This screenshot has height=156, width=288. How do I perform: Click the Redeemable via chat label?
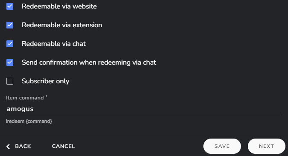pos(54,44)
